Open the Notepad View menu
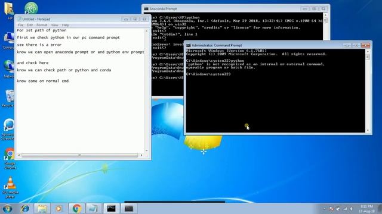Viewport: 382px width, 214px height. pos(54,25)
